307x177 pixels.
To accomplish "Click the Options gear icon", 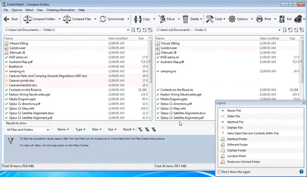I will [x=232, y=19].
